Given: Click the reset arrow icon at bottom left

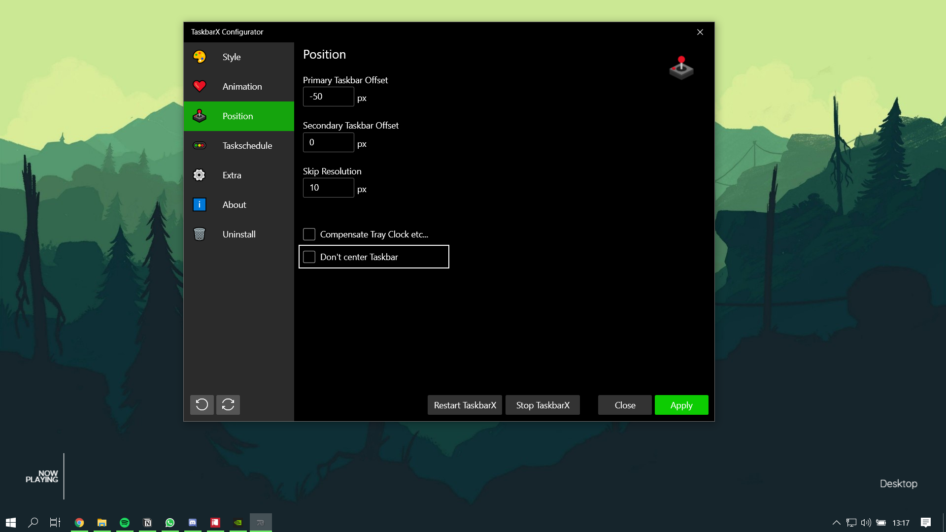Looking at the screenshot, I should (202, 404).
